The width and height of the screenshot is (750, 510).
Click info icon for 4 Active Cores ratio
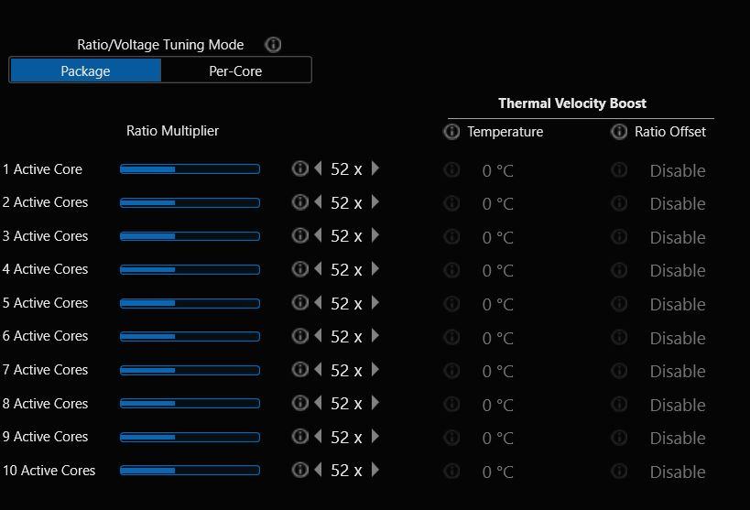[299, 269]
